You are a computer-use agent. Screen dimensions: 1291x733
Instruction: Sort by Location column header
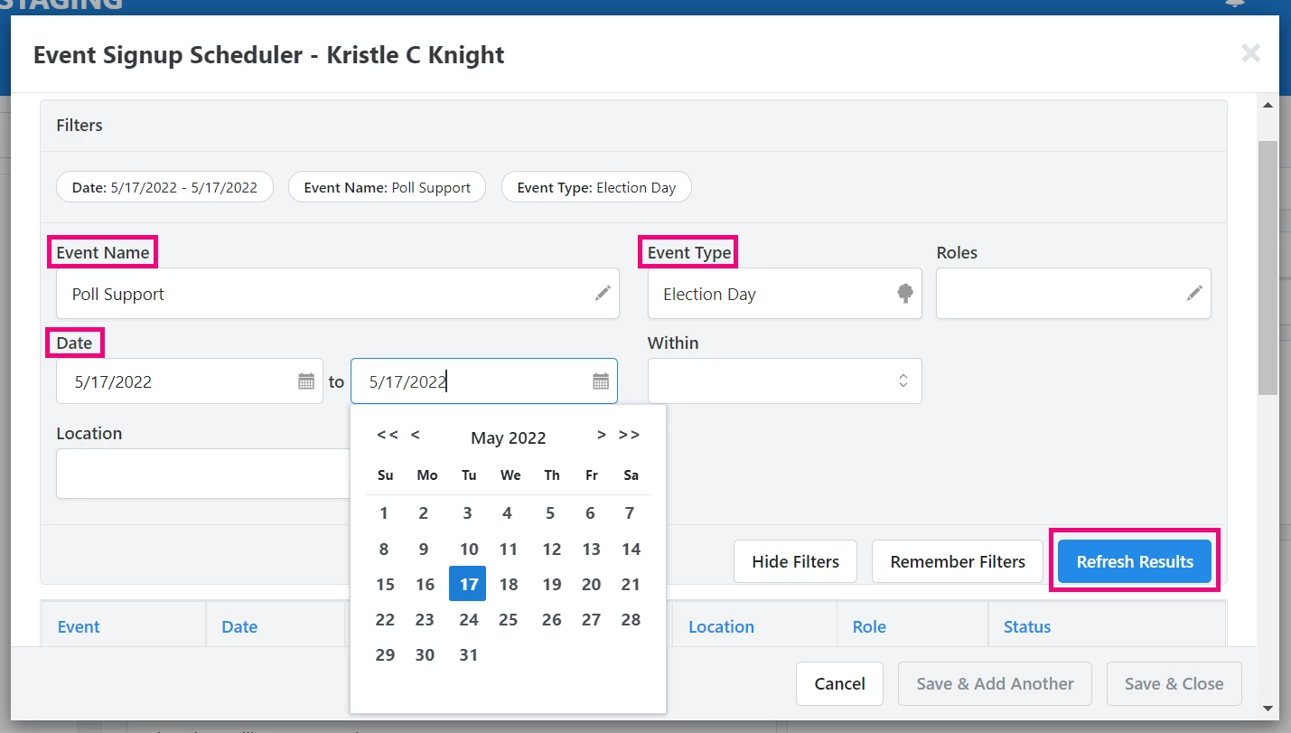(x=721, y=626)
